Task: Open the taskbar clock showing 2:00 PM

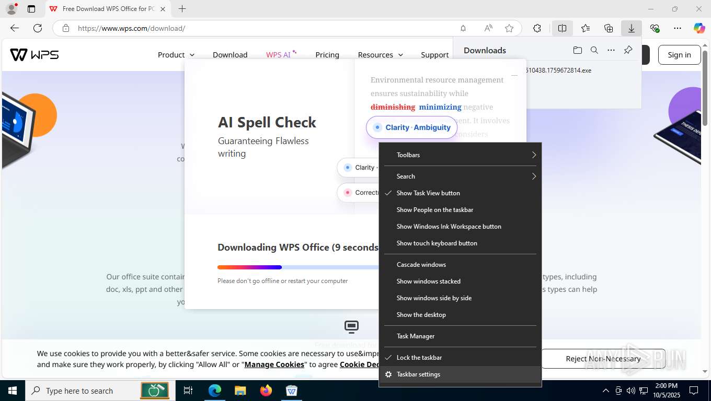Action: pyautogui.click(x=666, y=391)
